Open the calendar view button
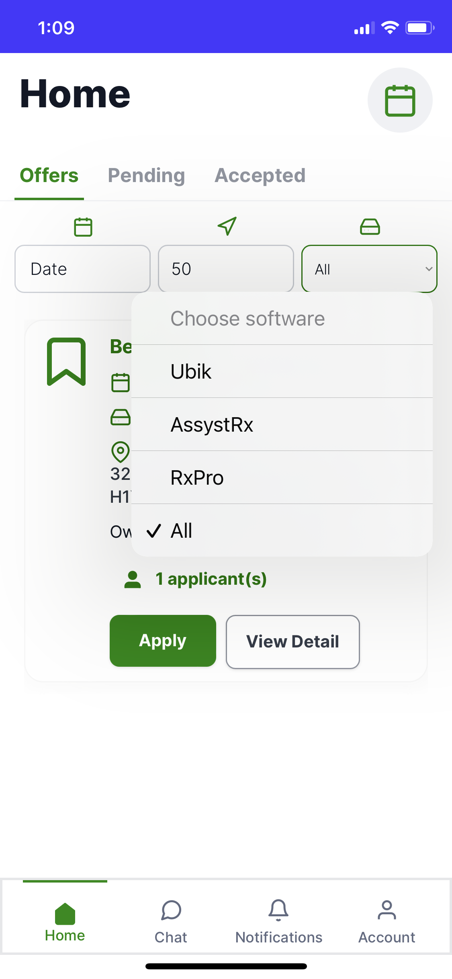Viewport: 452px width, 979px height. (400, 100)
